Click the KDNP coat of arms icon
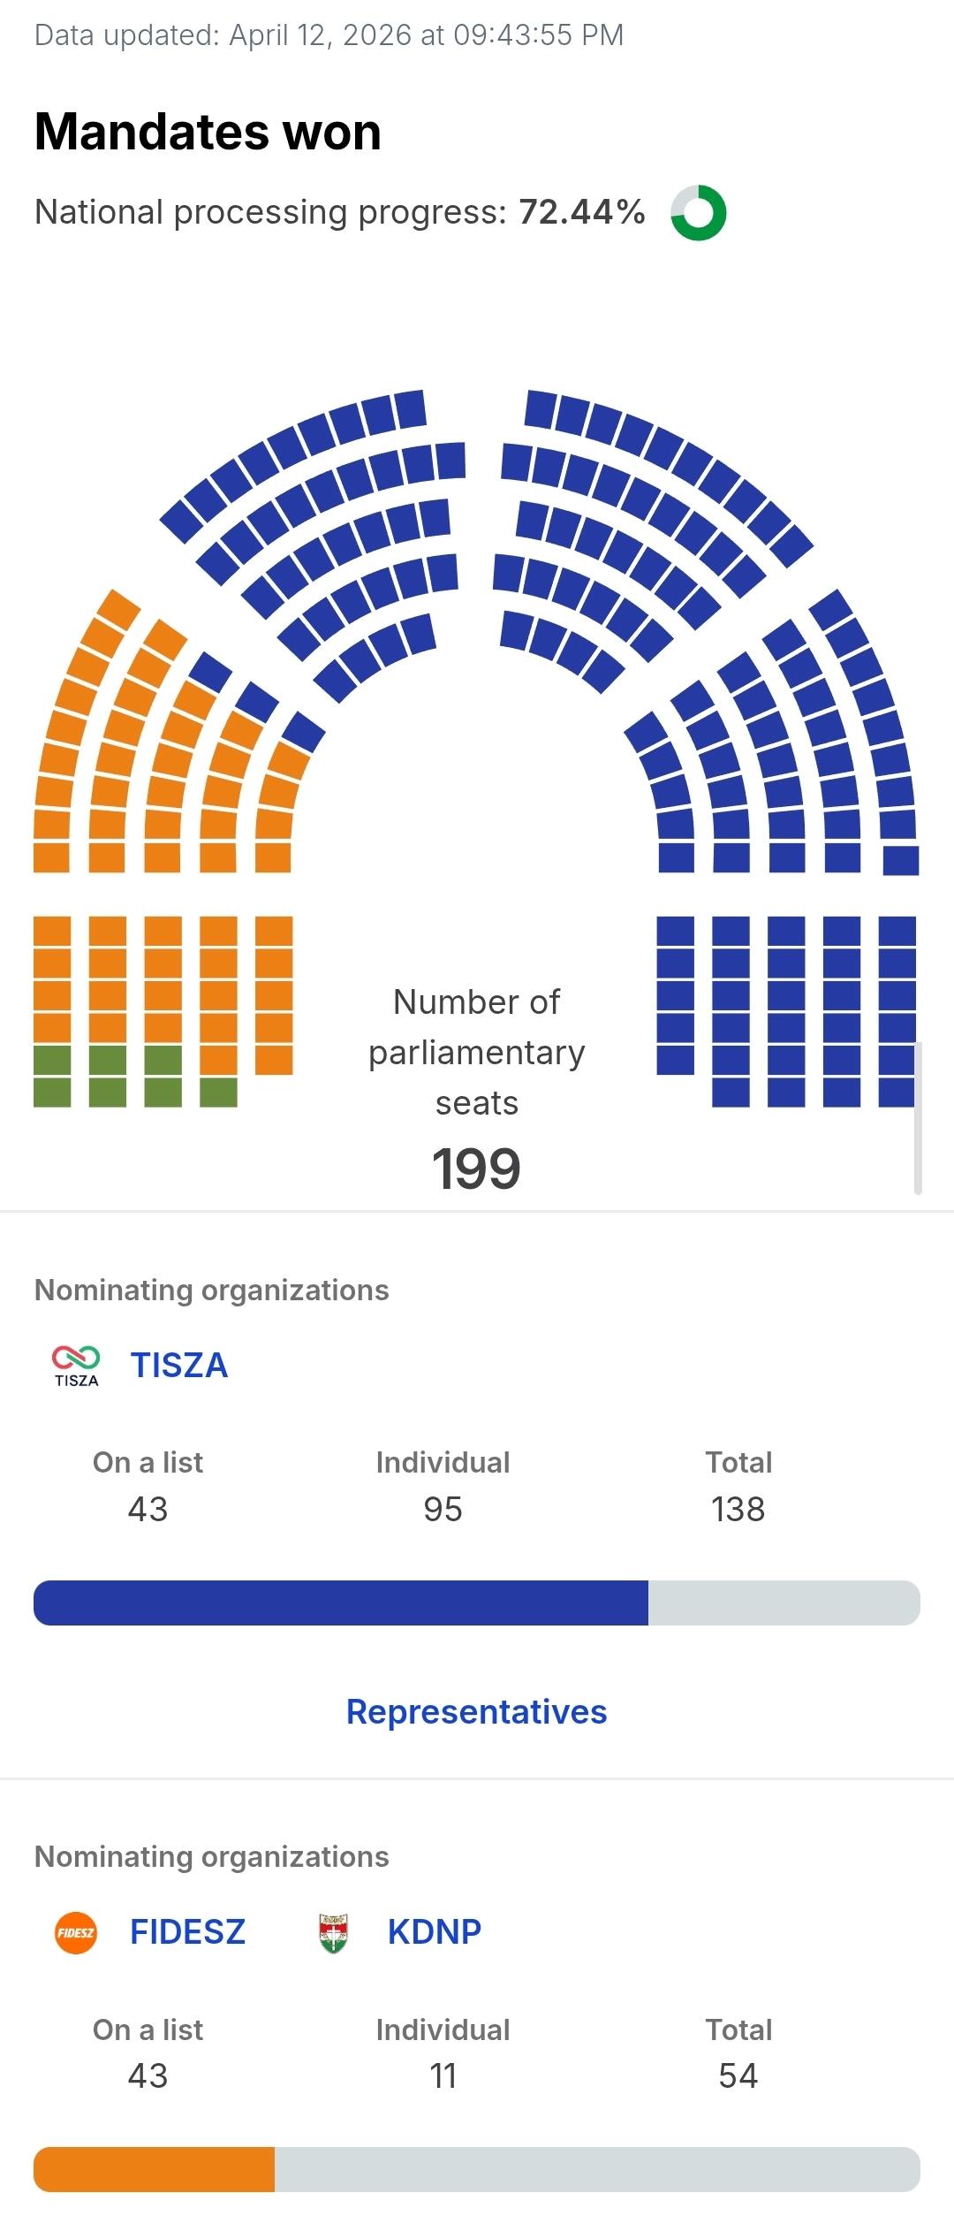This screenshot has height=2231, width=954. (333, 1931)
